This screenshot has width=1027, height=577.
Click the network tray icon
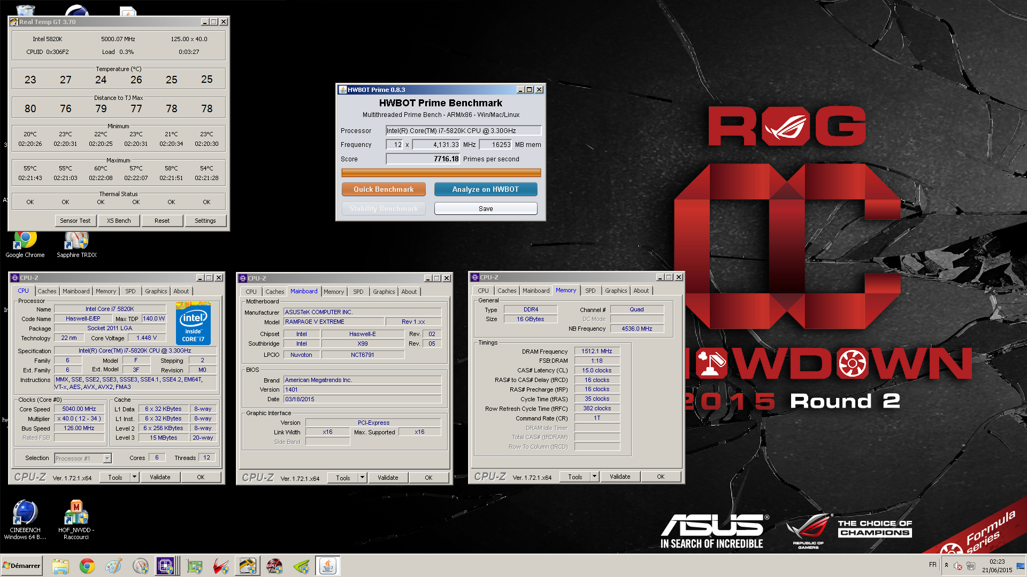pyautogui.click(x=971, y=566)
